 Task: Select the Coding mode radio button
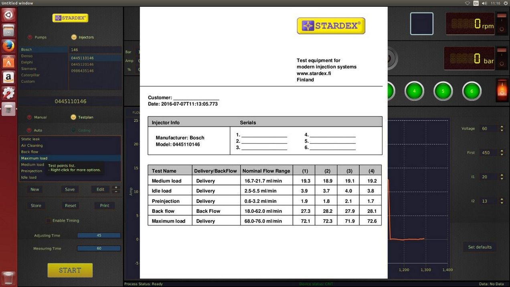(x=73, y=130)
